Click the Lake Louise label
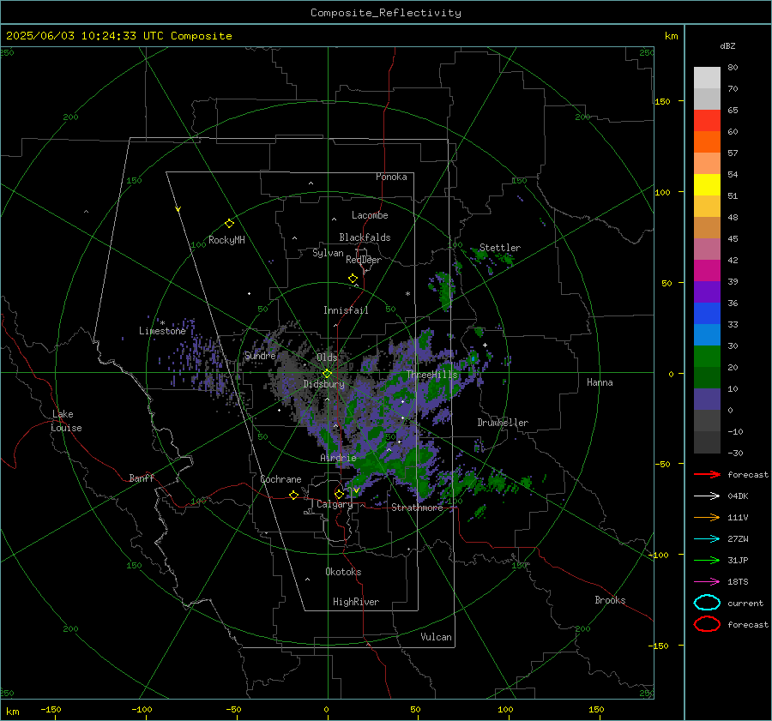This screenshot has height=721, width=772. coord(66,421)
